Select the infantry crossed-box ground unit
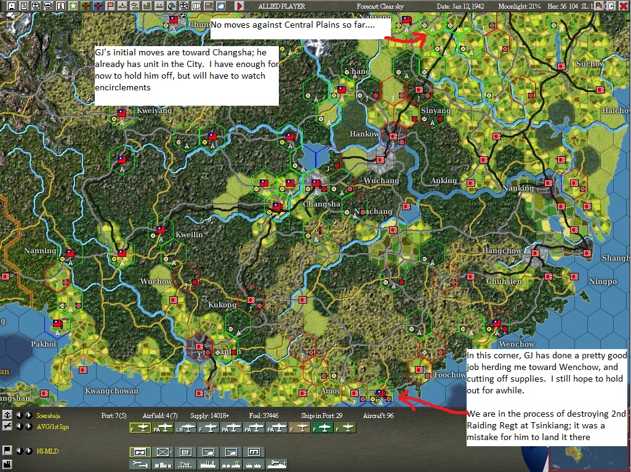 (x=163, y=452)
